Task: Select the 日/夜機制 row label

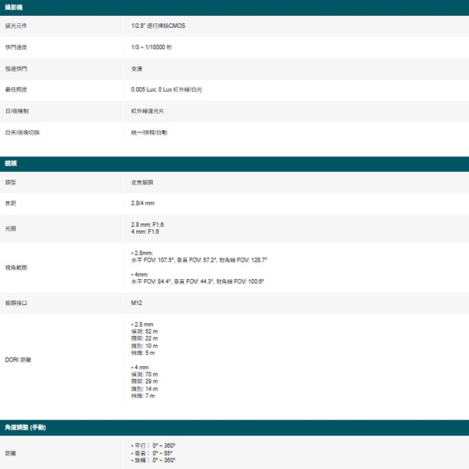Action: [17, 111]
